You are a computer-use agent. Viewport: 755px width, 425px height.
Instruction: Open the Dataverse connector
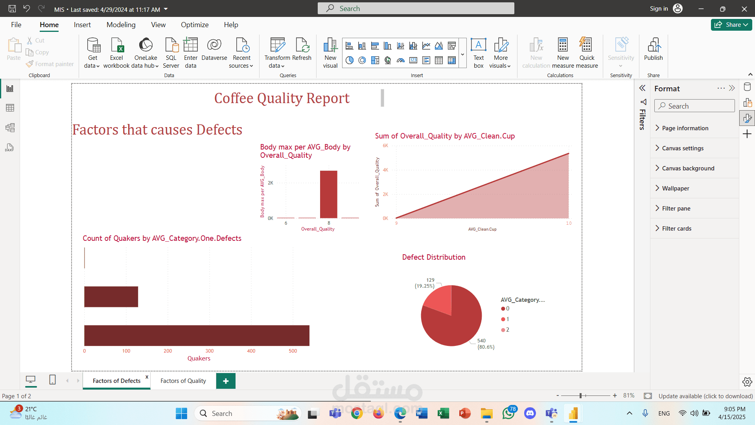214,49
